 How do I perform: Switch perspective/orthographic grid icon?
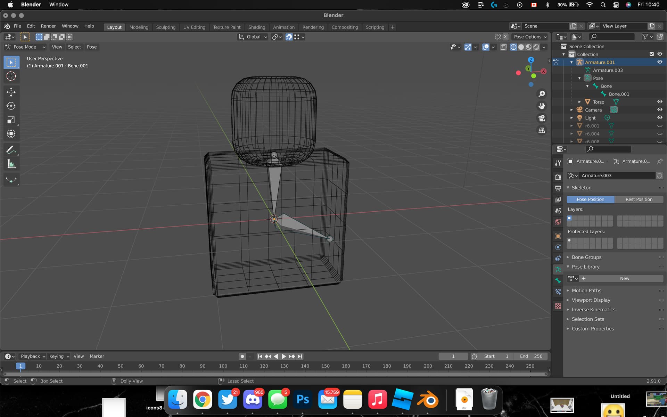tap(542, 130)
